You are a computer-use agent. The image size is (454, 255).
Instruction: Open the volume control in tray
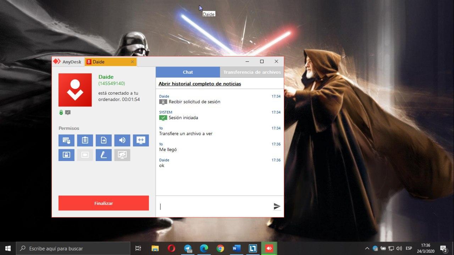pyautogui.click(x=399, y=248)
